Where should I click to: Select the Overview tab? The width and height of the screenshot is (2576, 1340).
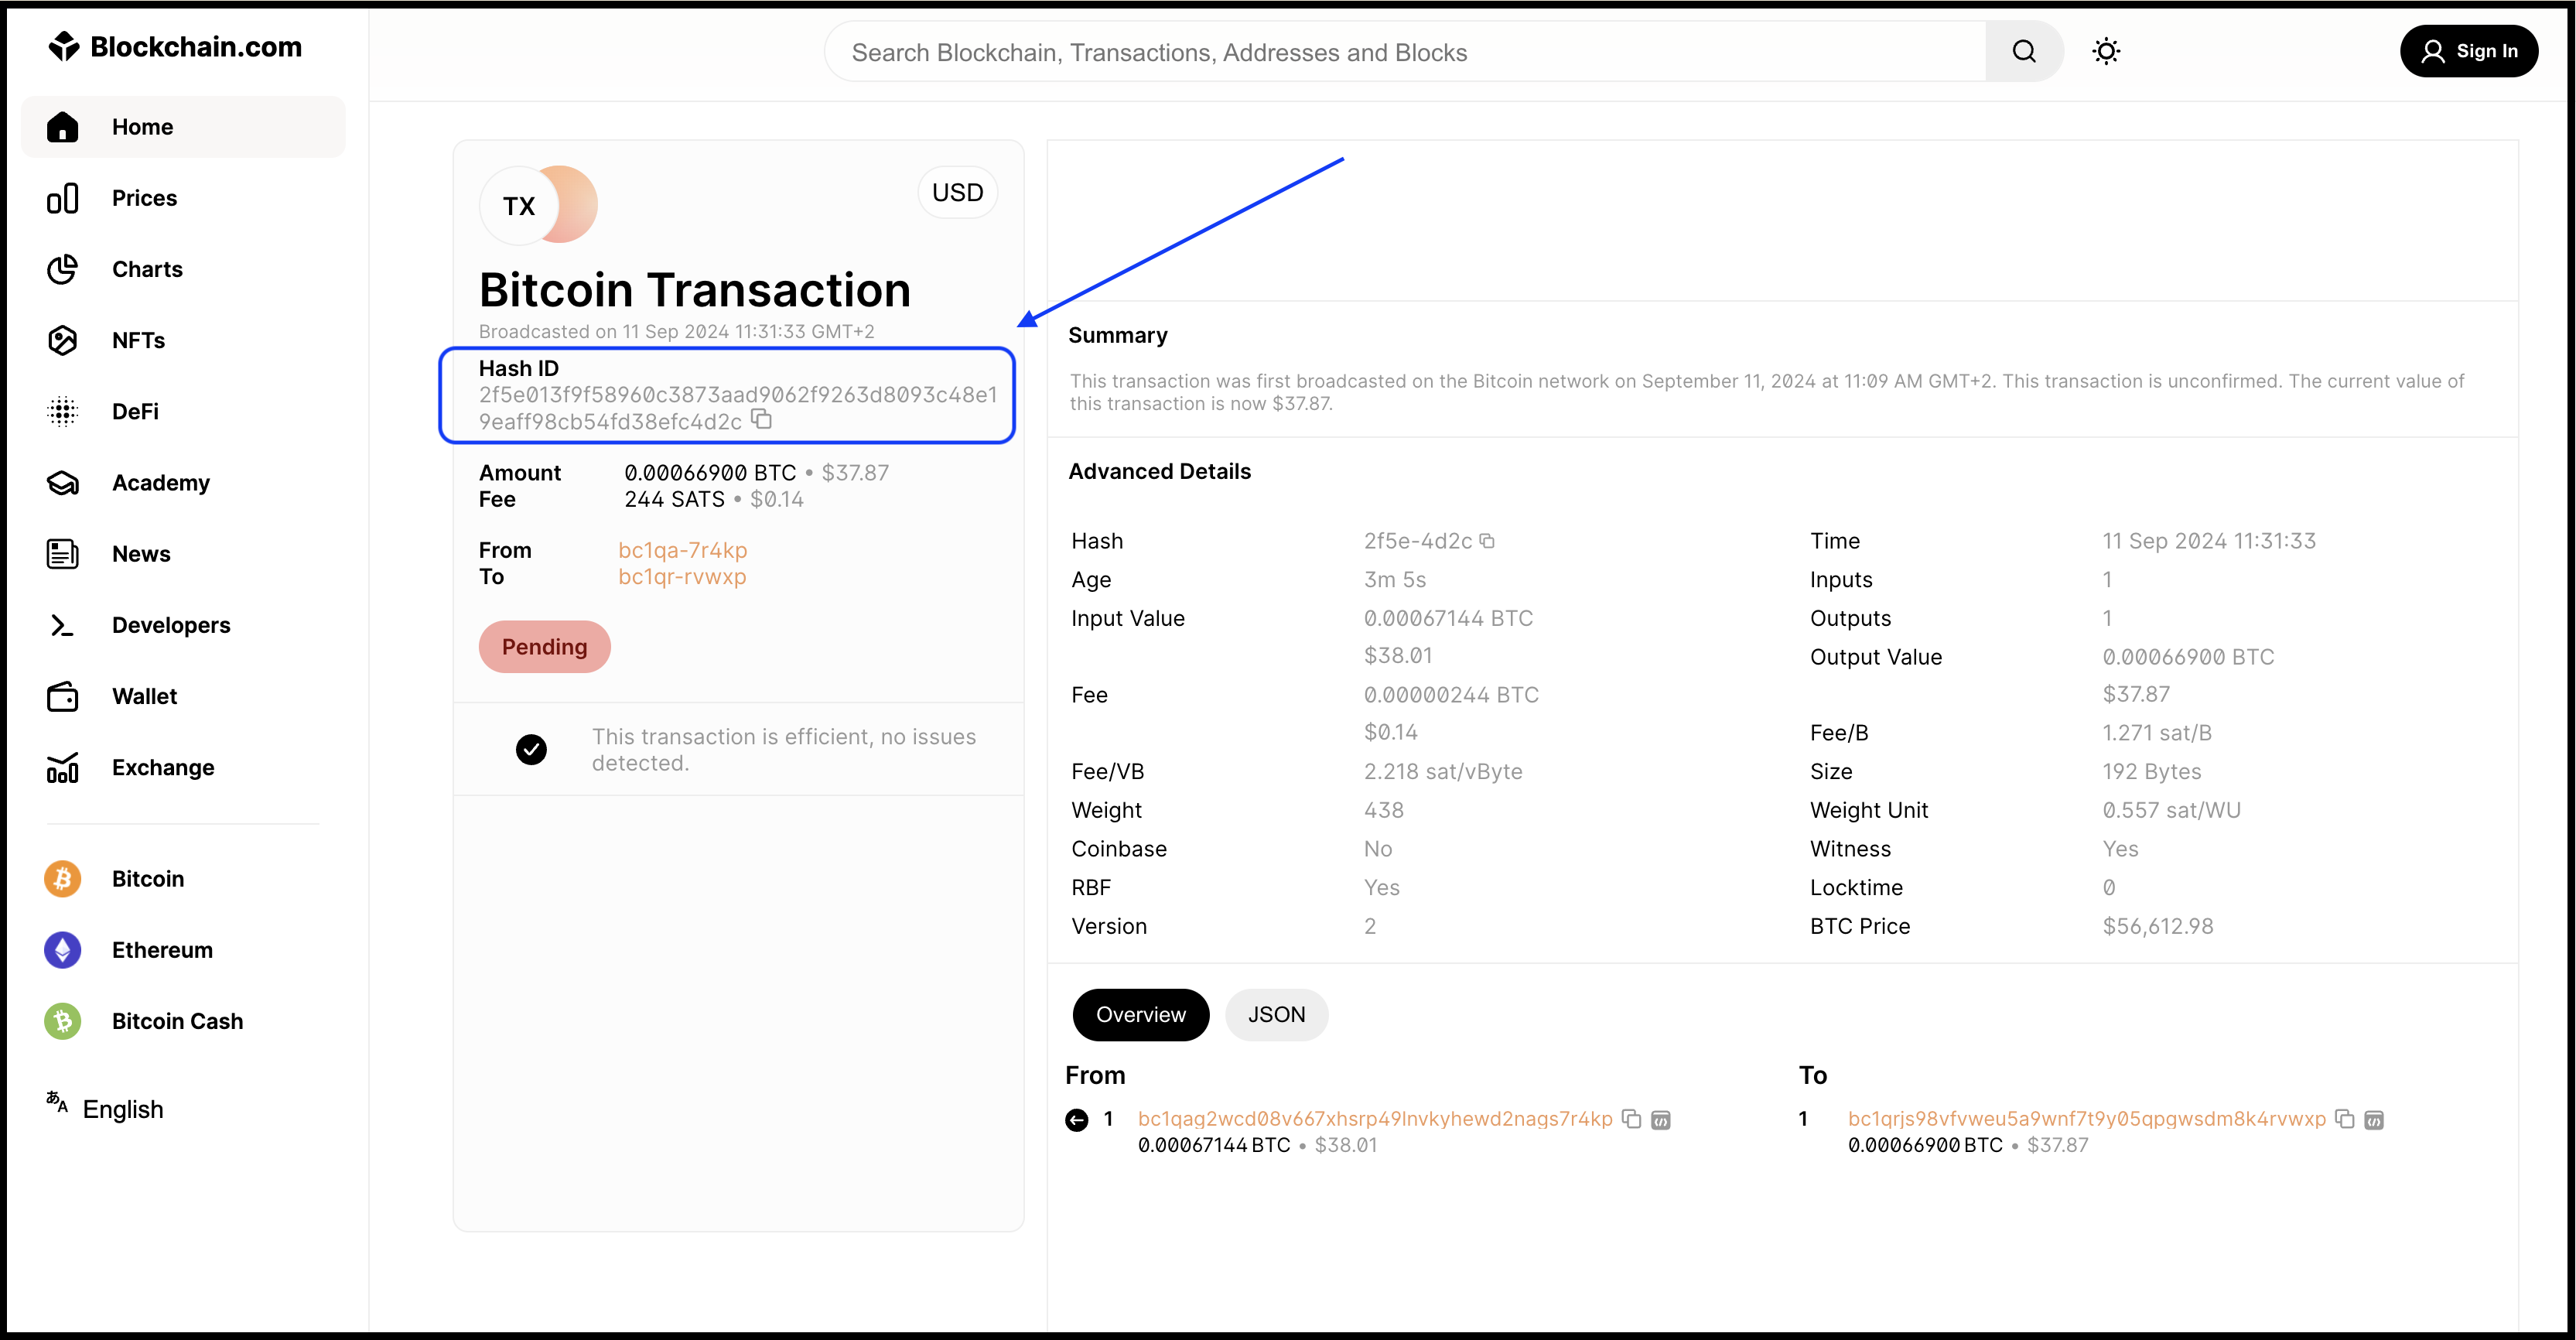point(1140,1014)
